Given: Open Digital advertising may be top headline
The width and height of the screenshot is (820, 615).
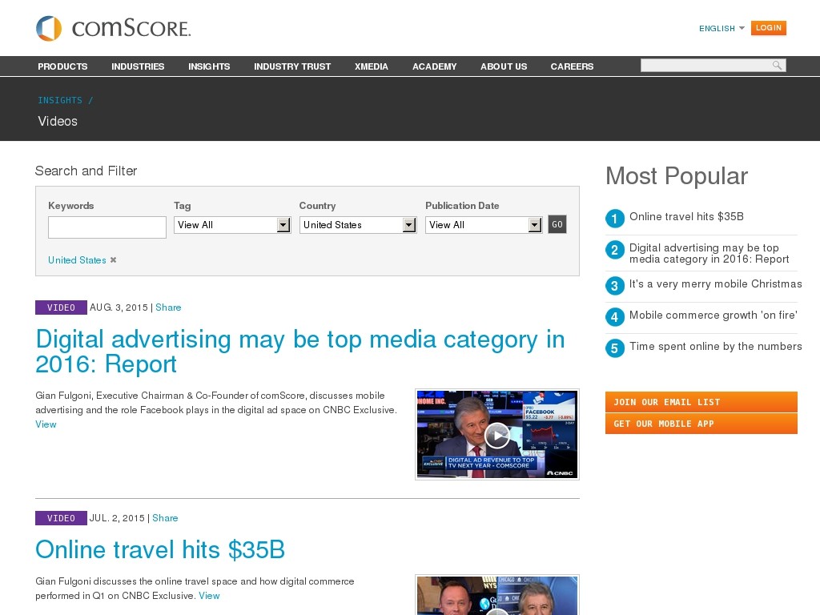Looking at the screenshot, I should pyautogui.click(x=300, y=352).
